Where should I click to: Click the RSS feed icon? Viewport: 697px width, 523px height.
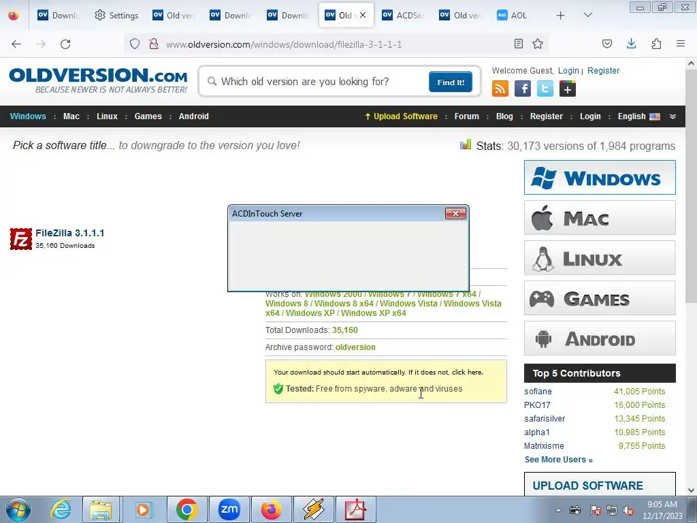[x=500, y=89]
